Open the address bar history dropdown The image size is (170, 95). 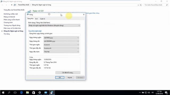138,5
